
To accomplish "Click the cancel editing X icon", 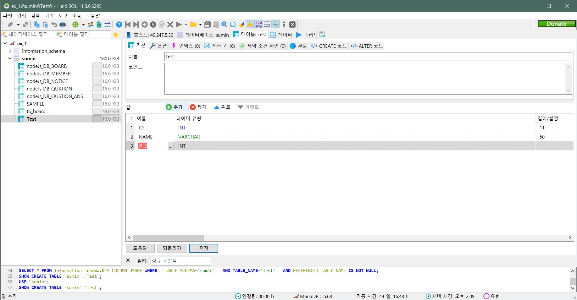I will (170, 25).
